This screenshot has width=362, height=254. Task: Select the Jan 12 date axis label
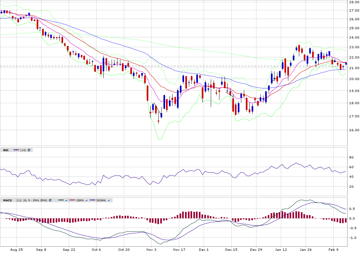[x=281, y=249]
